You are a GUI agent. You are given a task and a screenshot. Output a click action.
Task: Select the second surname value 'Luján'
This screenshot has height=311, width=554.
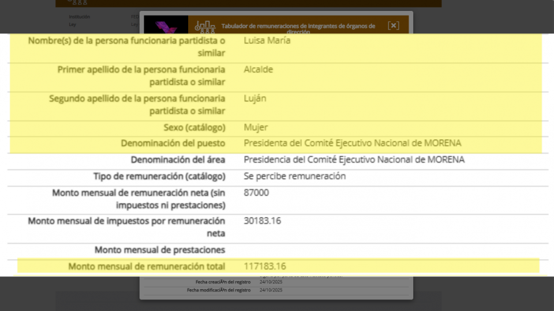(x=254, y=98)
